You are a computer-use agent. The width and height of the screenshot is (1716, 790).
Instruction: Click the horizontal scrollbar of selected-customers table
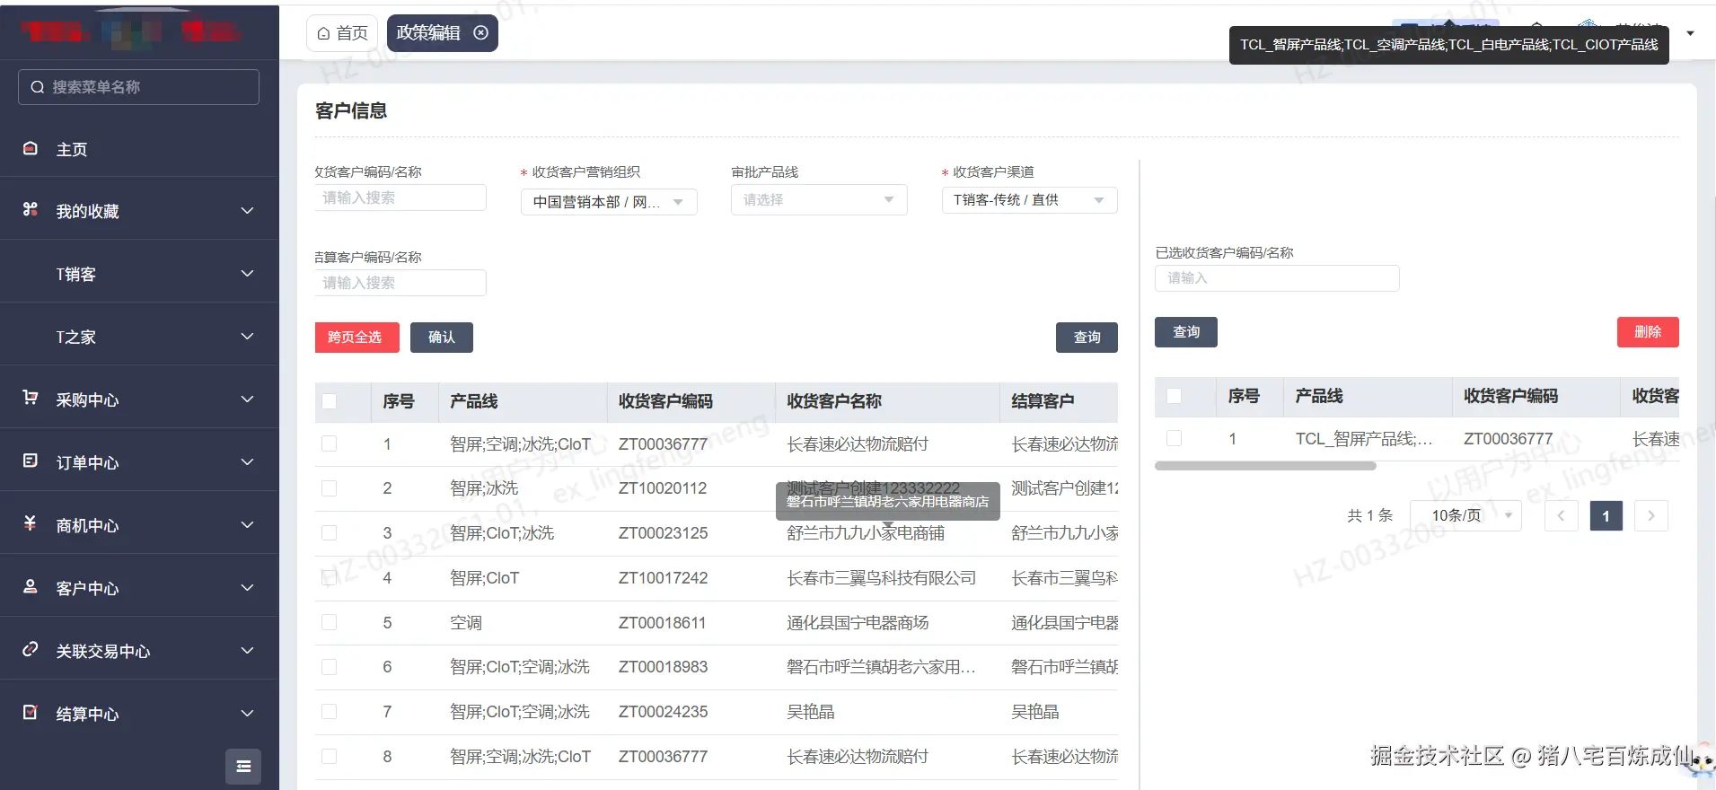[1265, 466]
